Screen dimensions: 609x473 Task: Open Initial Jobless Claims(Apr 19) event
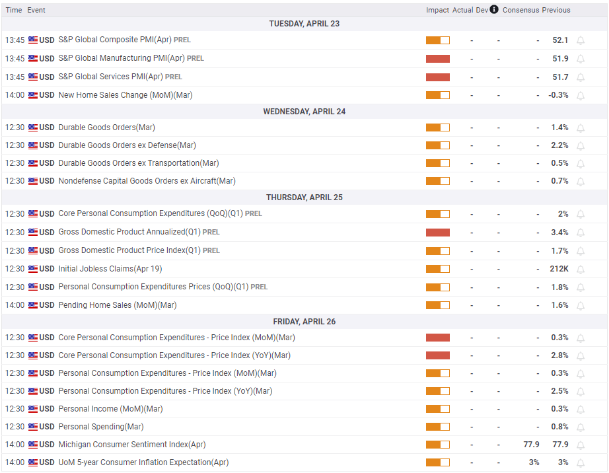pos(110,269)
